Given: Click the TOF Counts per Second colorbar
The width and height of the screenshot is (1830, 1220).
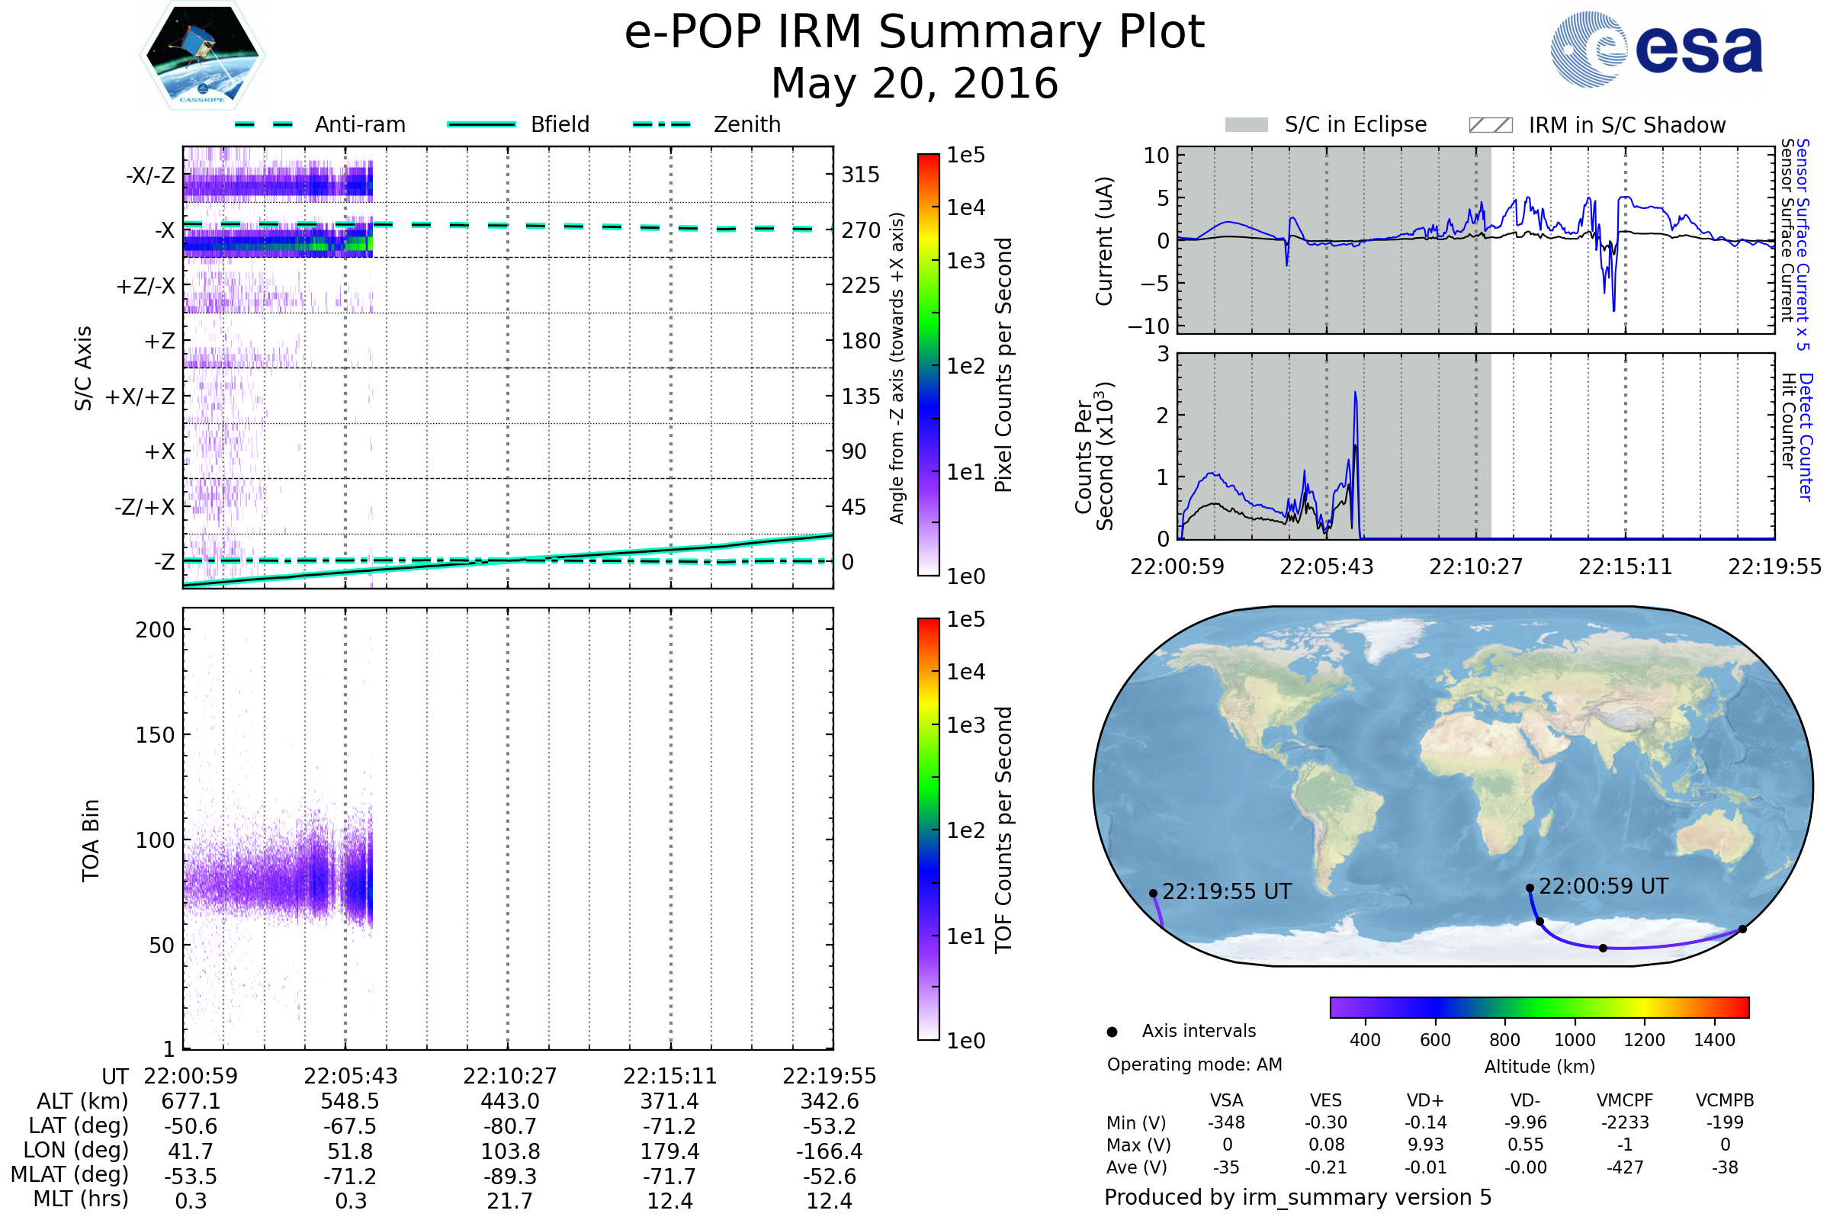Looking at the screenshot, I should [x=928, y=829].
